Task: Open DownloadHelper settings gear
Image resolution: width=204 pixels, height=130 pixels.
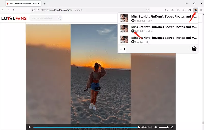Action: pyautogui.click(x=194, y=49)
